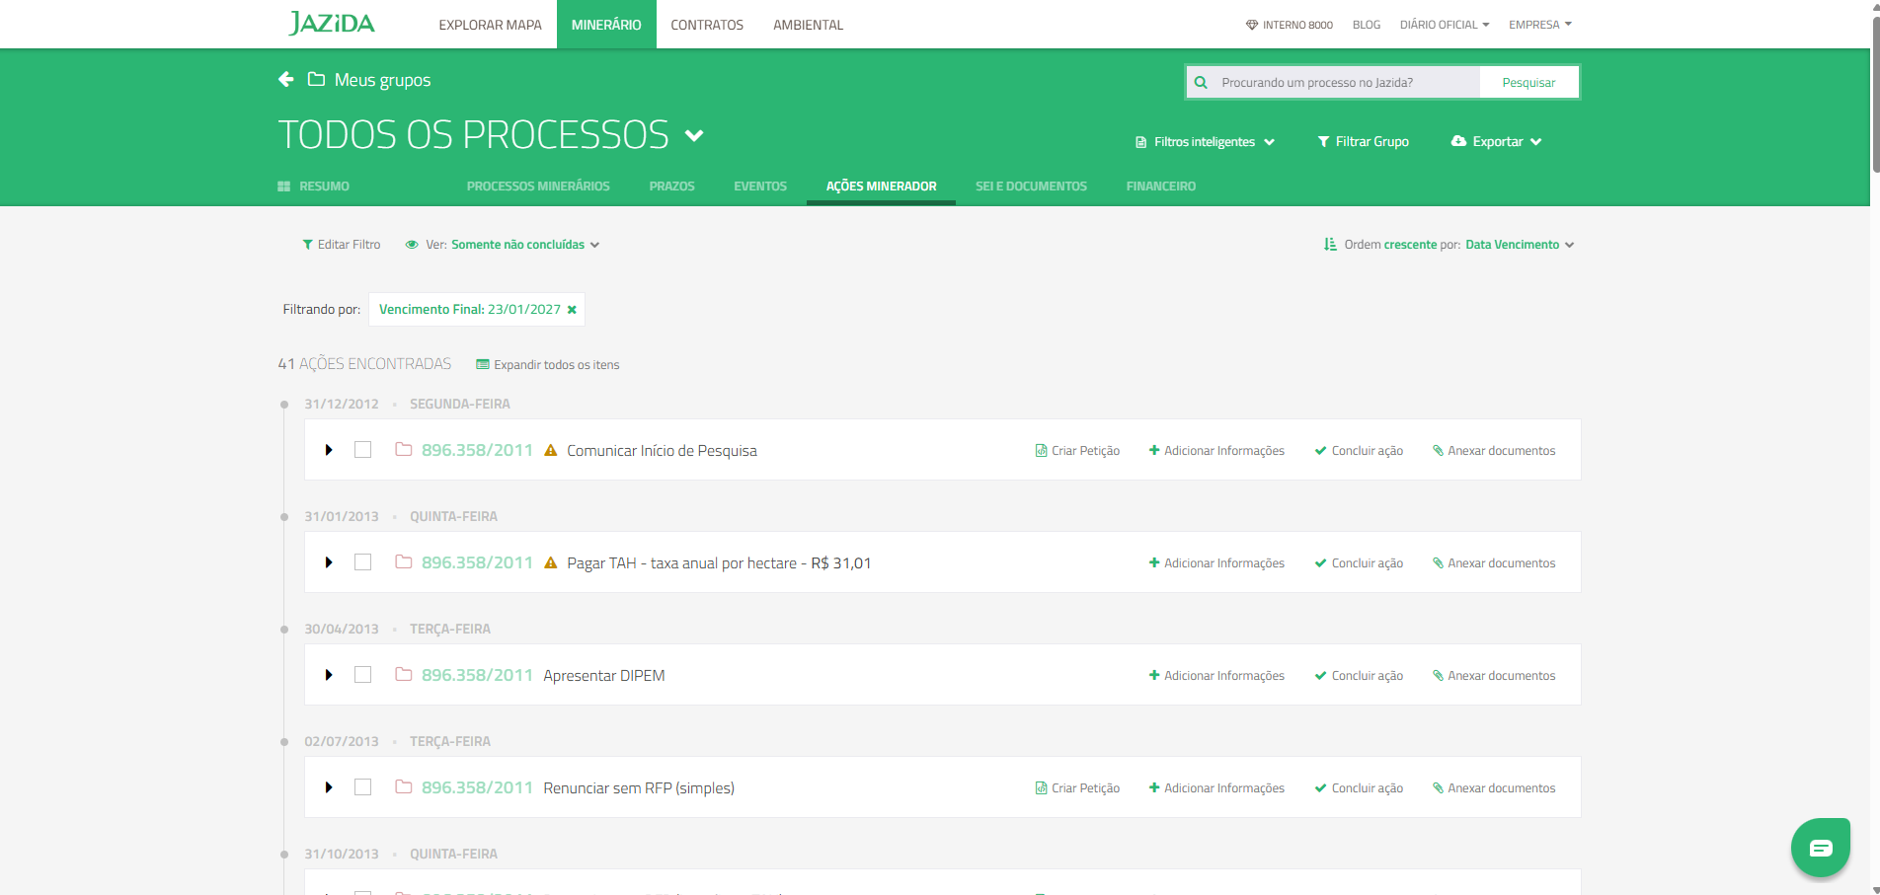This screenshot has height=895, width=1880.
Task: Switch to the Prazos tab
Action: (671, 186)
